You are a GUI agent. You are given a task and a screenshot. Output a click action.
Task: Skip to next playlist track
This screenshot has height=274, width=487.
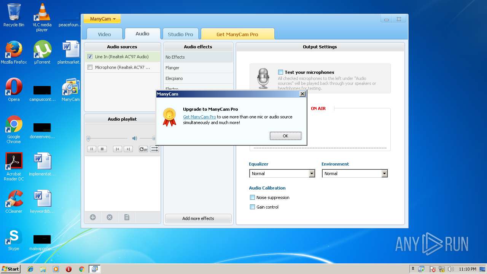point(128,149)
